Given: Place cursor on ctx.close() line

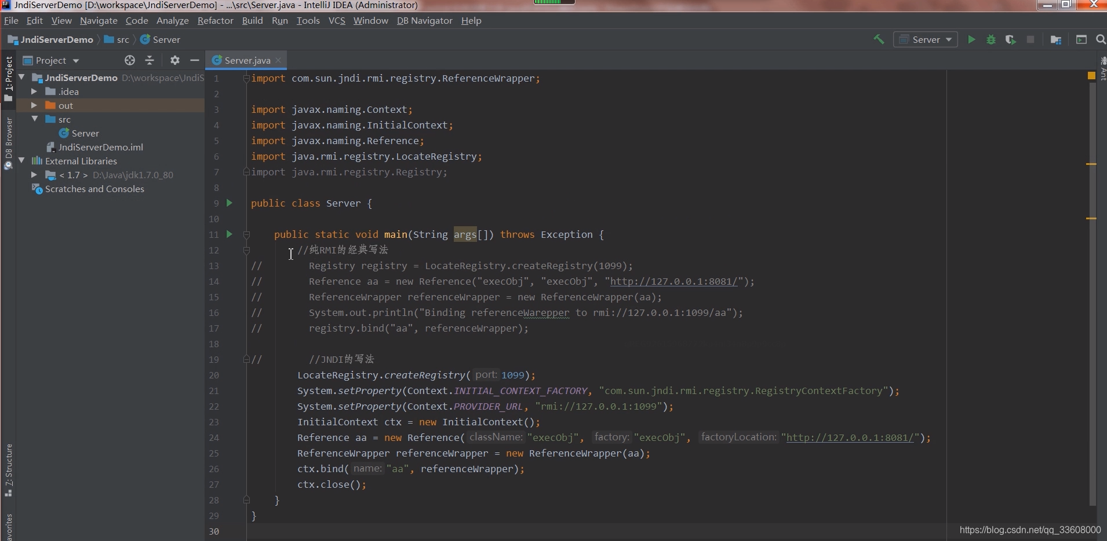Looking at the screenshot, I should coord(332,484).
